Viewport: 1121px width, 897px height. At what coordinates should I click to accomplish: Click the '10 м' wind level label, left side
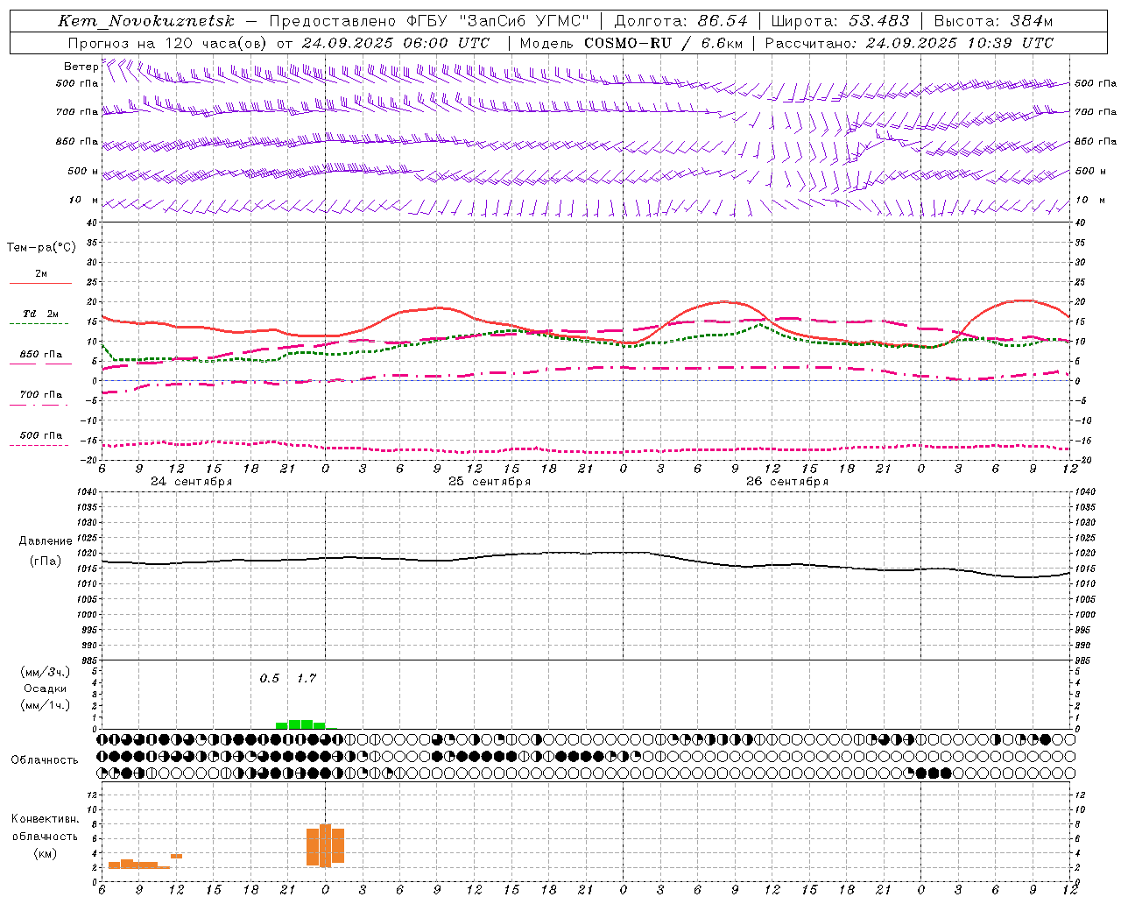pyautogui.click(x=84, y=200)
